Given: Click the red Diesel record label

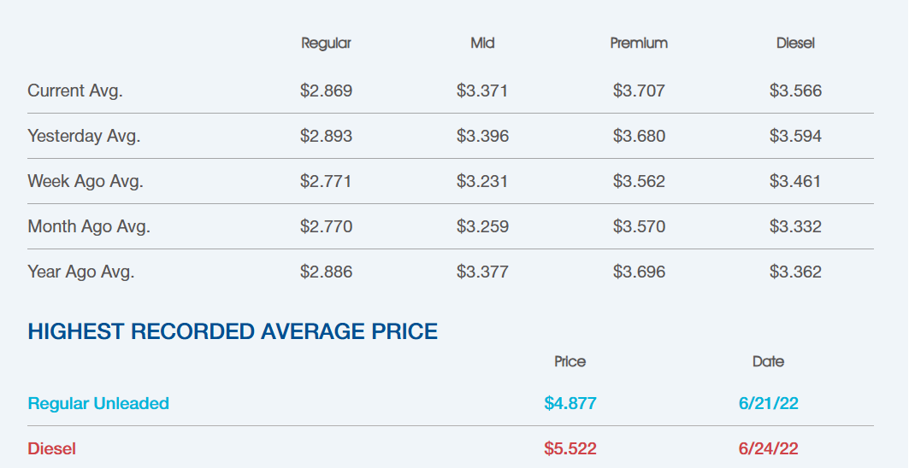Looking at the screenshot, I should tap(52, 448).
